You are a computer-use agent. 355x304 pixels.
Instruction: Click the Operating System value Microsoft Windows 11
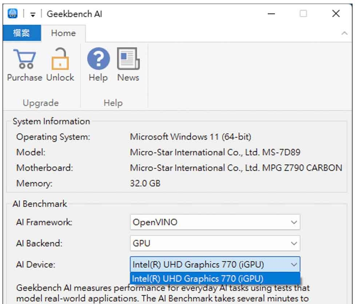(x=190, y=137)
